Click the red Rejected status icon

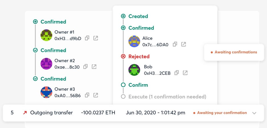pyautogui.click(x=123, y=56)
